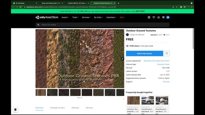205x115 pixels.
Task: Click the fullscreen icon on preview image
Action: click(x=122, y=32)
